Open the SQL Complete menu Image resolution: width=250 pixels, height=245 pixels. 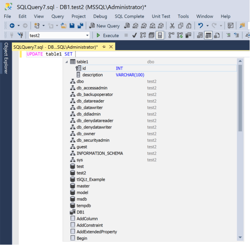[129, 16]
